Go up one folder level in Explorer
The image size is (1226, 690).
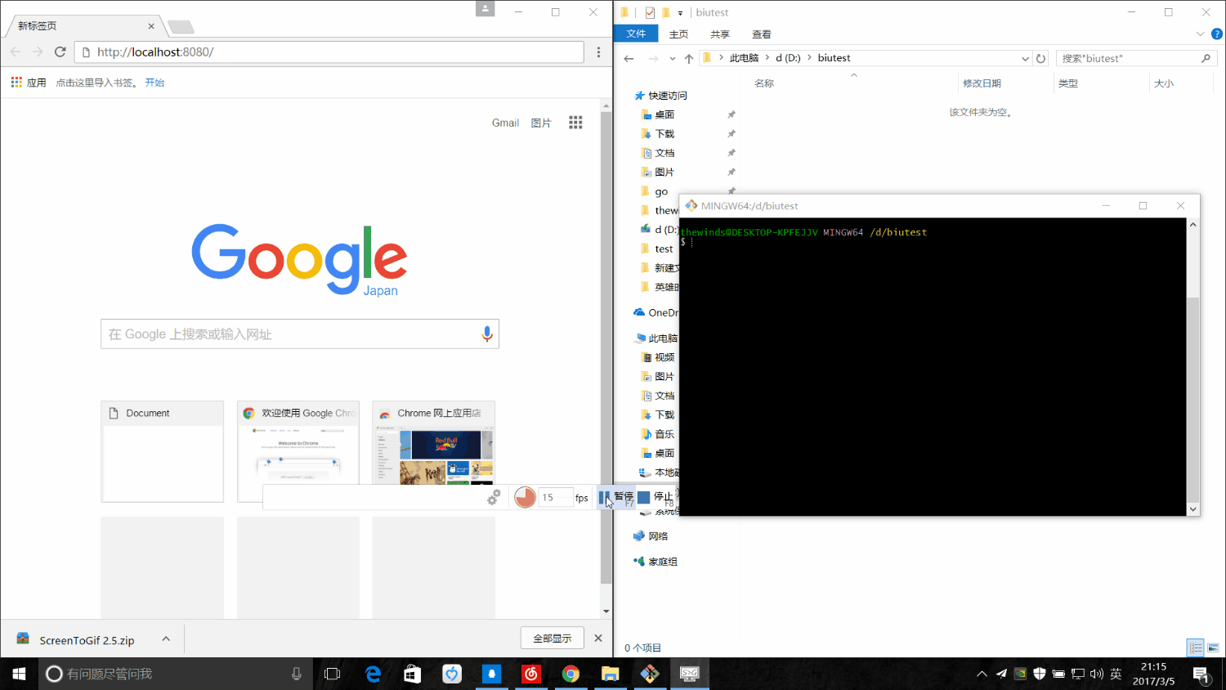click(689, 58)
